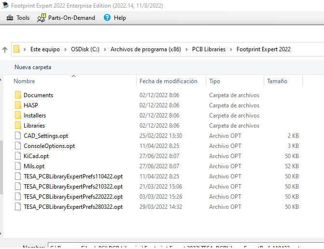Select the Libraries folder icon
Image resolution: width=324 pixels, height=249 pixels.
tap(18, 125)
